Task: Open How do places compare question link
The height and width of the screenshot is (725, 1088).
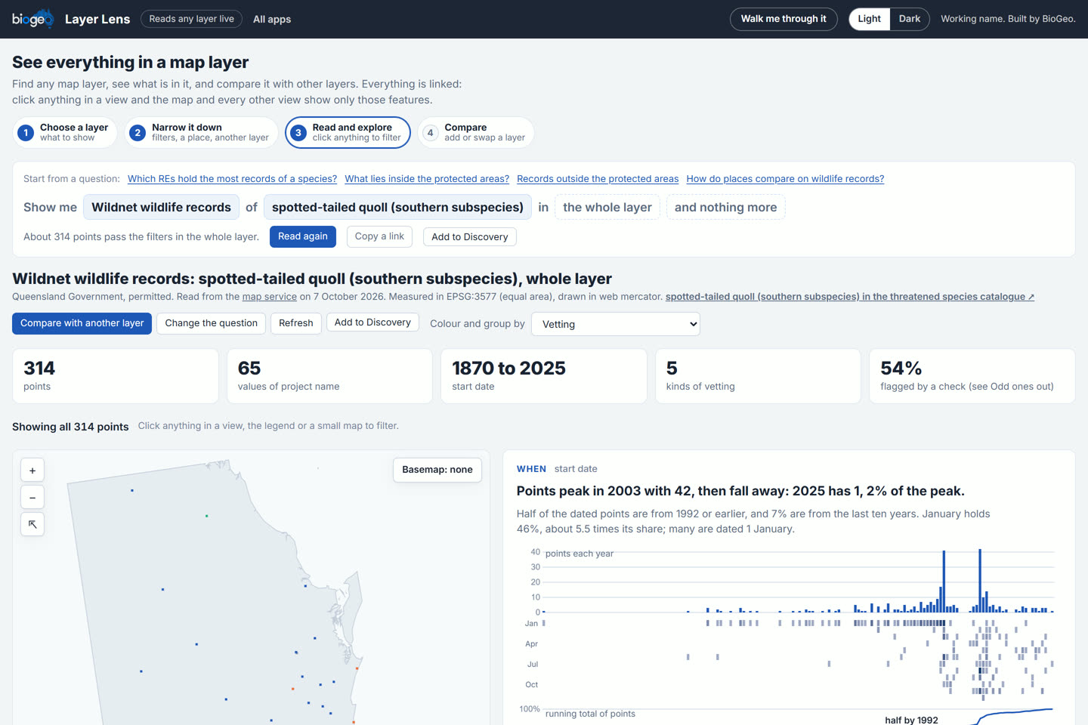Action: (785, 179)
